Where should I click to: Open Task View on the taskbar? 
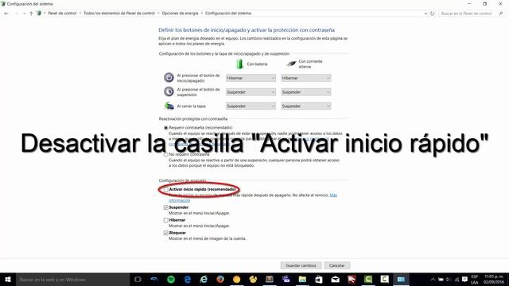pos(138,279)
